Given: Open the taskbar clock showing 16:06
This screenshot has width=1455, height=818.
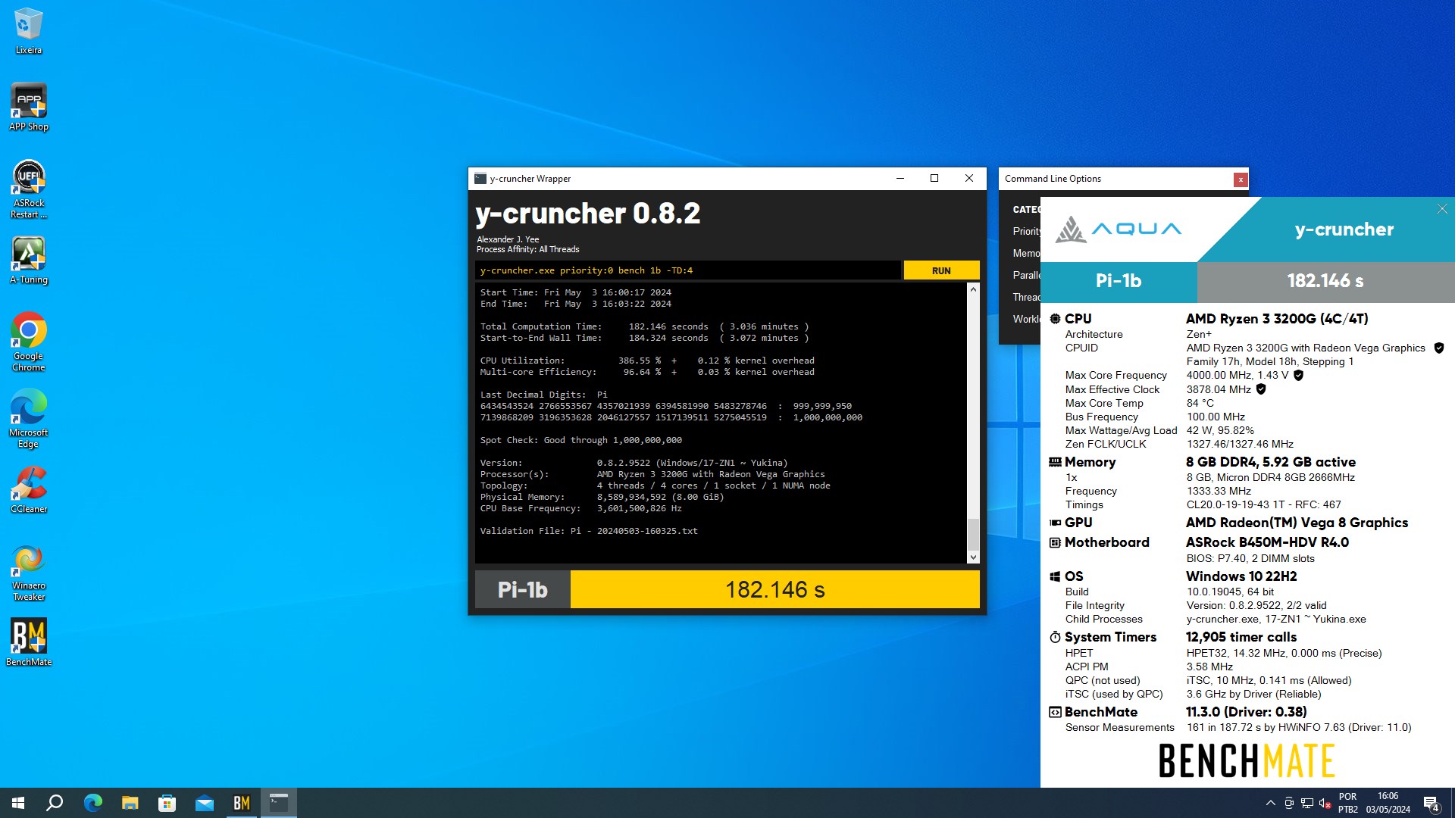Looking at the screenshot, I should point(1388,803).
